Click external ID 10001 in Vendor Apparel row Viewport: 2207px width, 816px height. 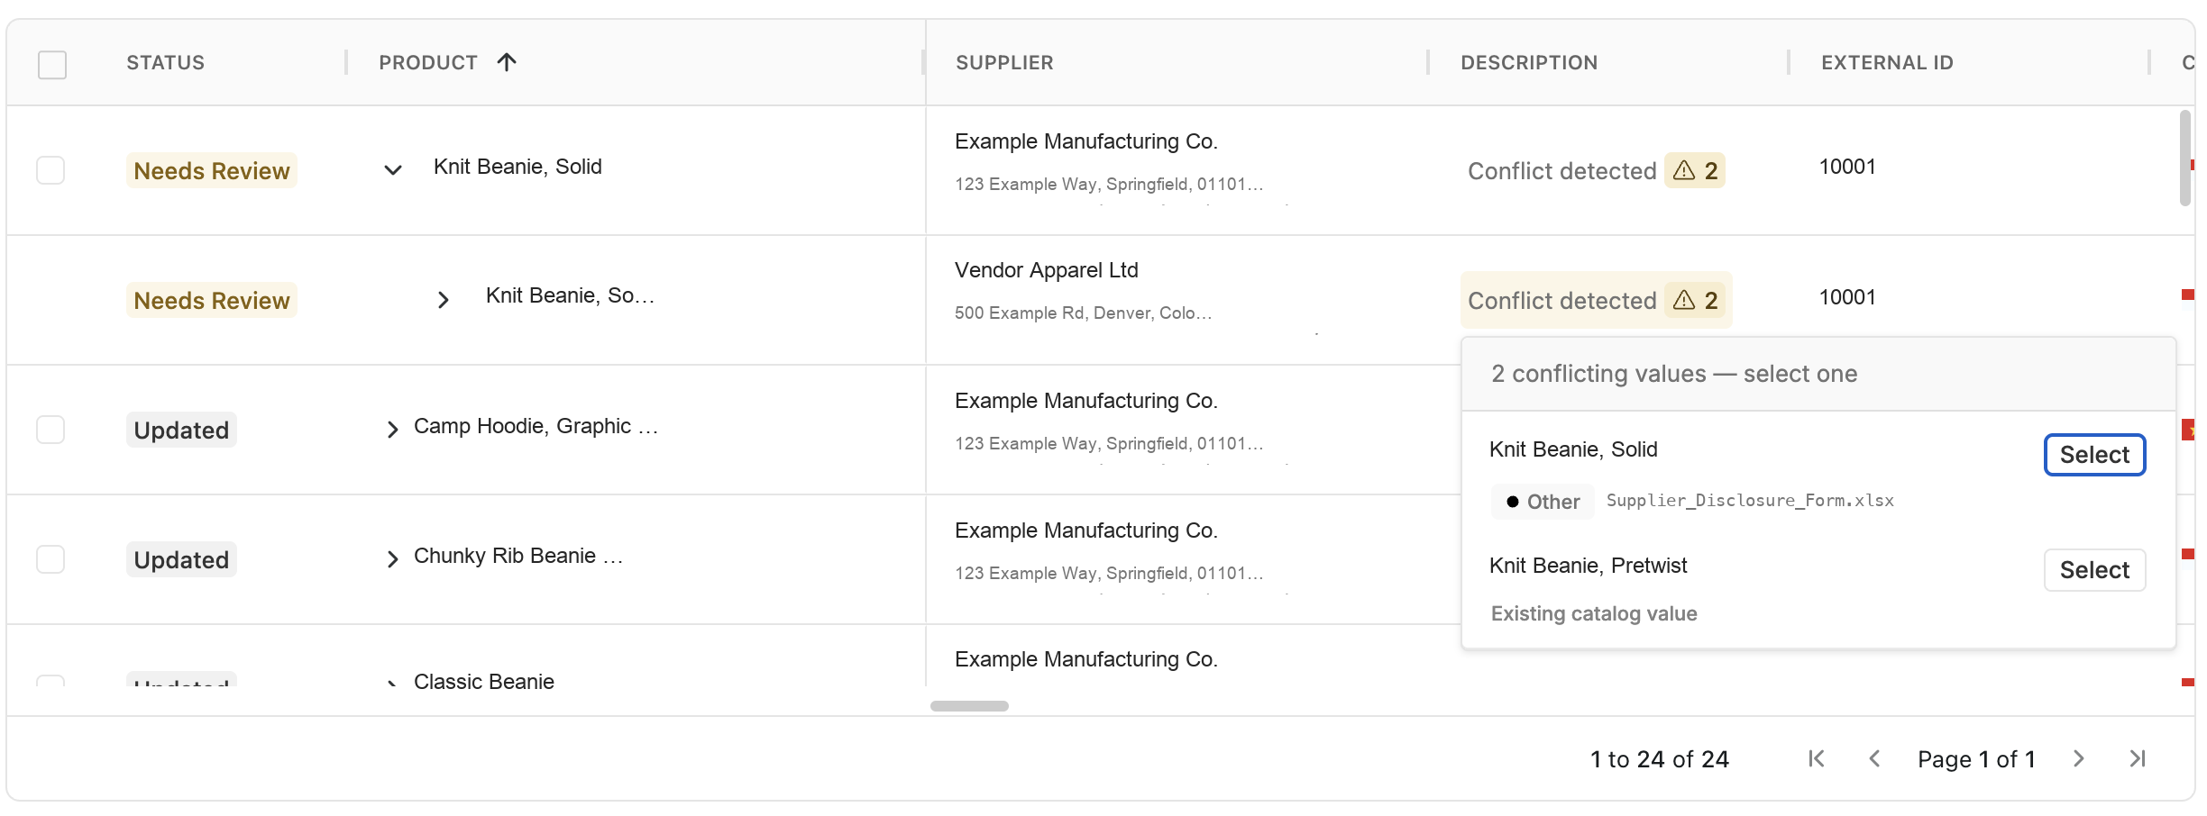point(1847,297)
